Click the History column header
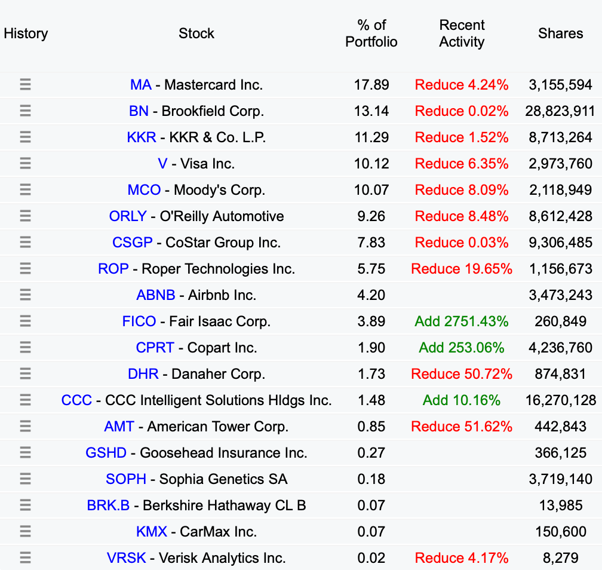The height and width of the screenshot is (570, 602). tap(26, 33)
